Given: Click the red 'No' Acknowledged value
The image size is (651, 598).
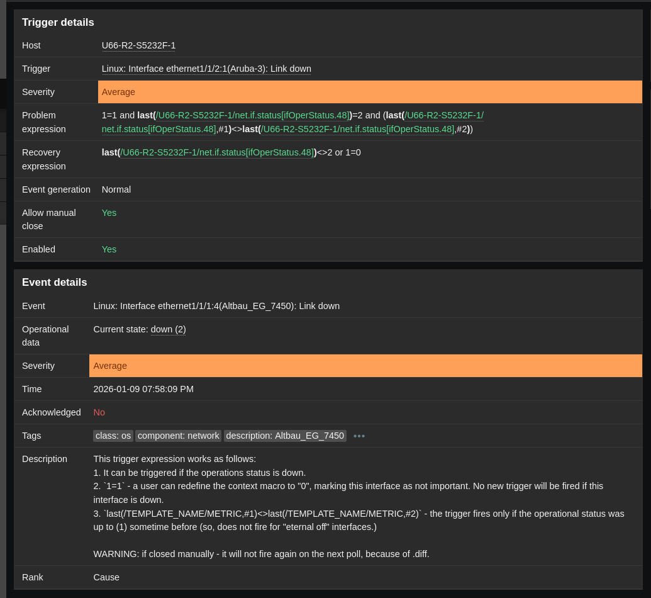Looking at the screenshot, I should (99, 412).
